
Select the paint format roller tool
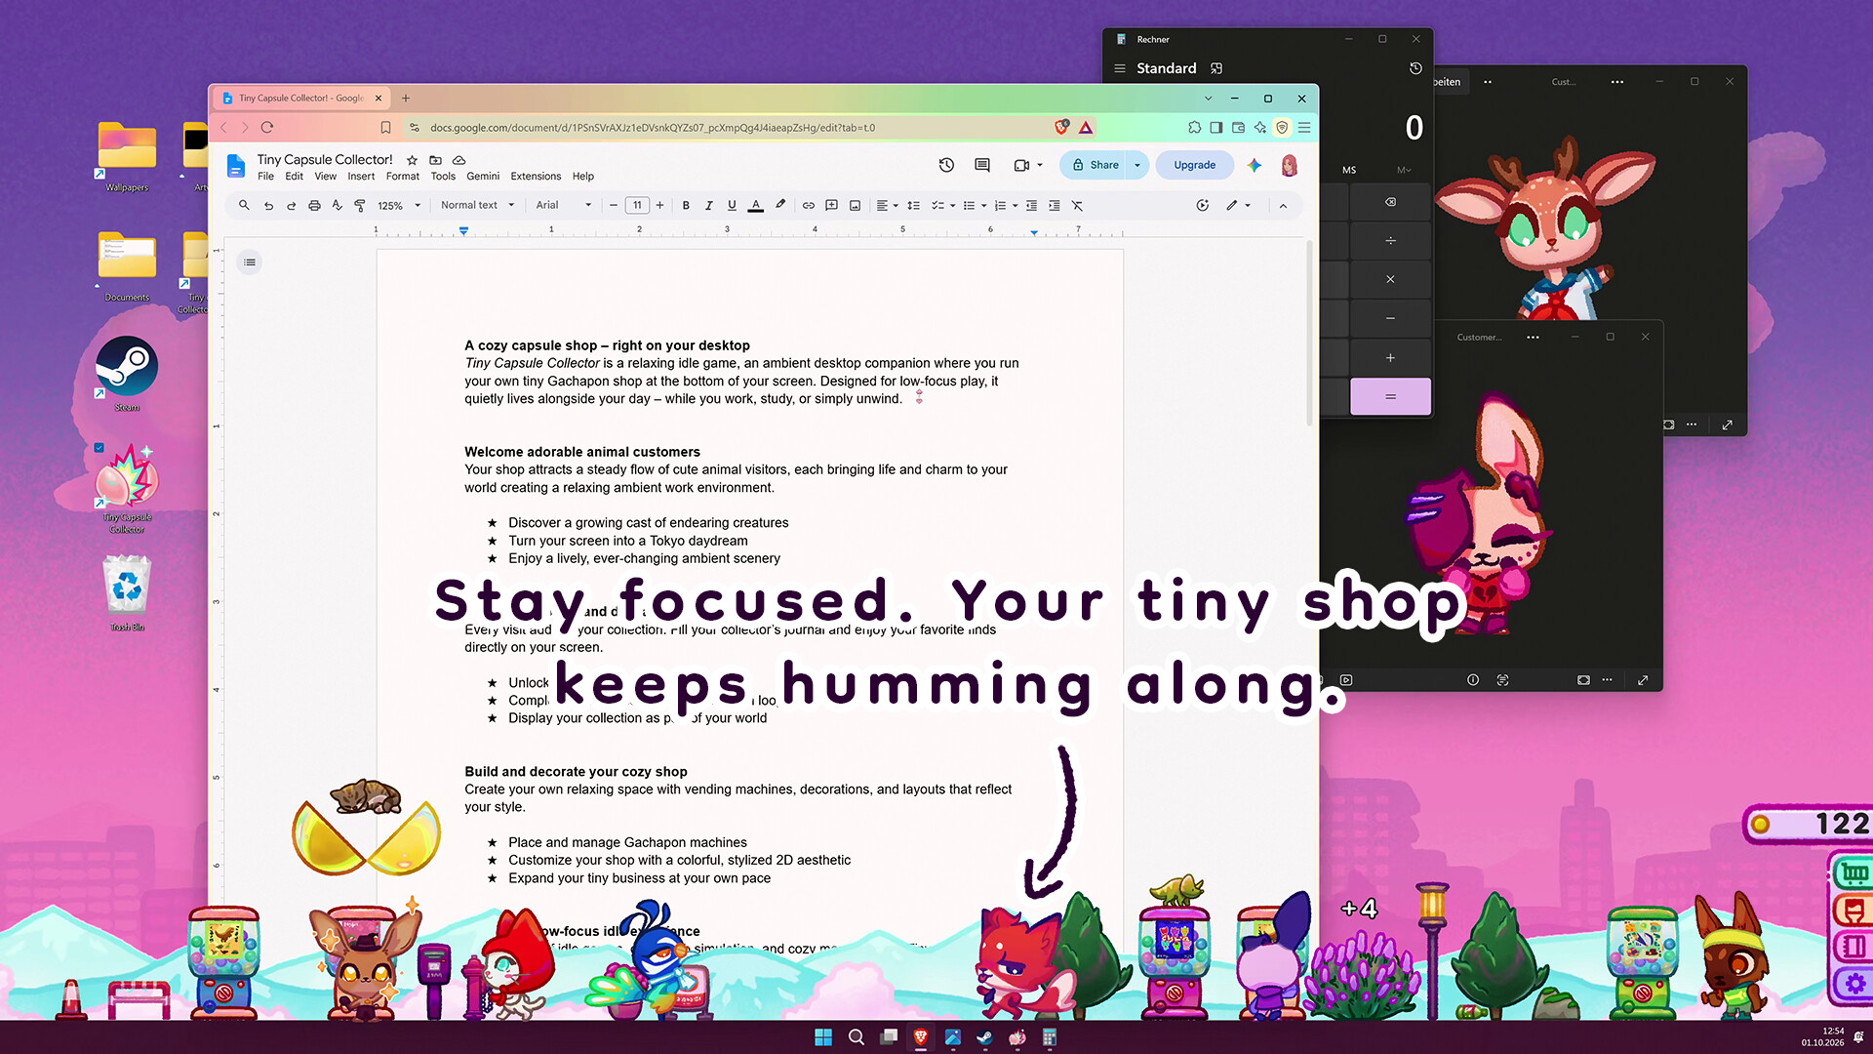pos(360,205)
